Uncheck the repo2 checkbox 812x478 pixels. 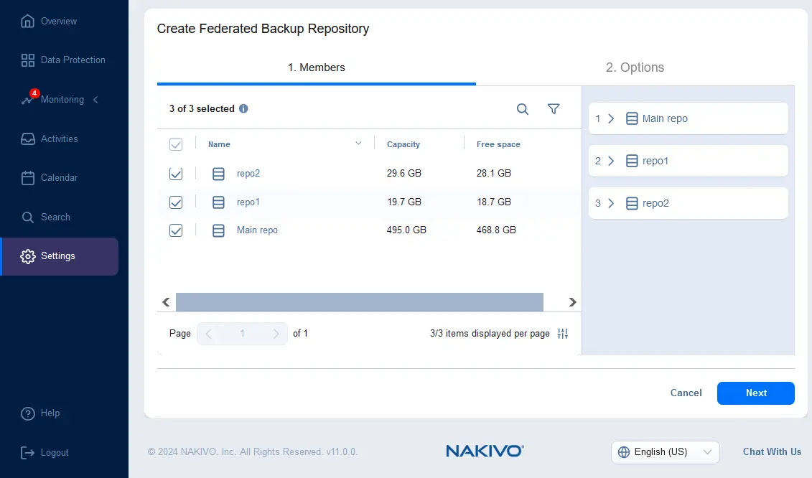(176, 174)
